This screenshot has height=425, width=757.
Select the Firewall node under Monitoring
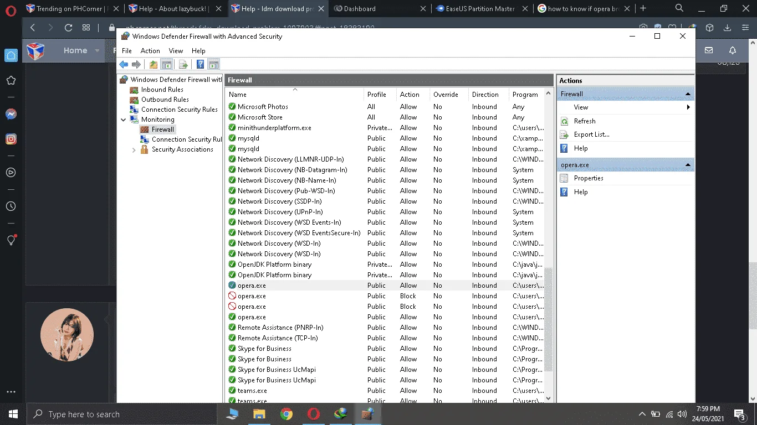(163, 129)
